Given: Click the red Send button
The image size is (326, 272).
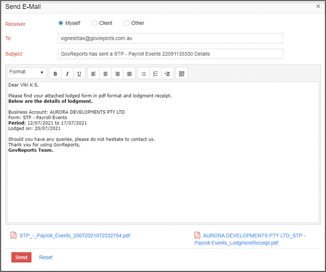Looking at the screenshot, I should point(21,257).
